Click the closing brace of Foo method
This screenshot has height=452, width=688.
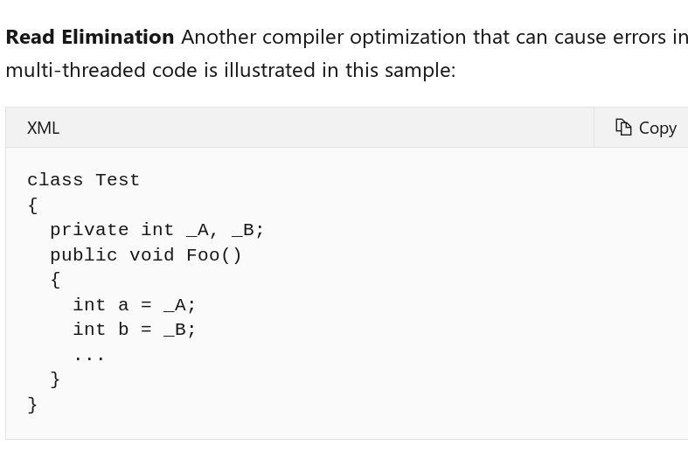55,379
